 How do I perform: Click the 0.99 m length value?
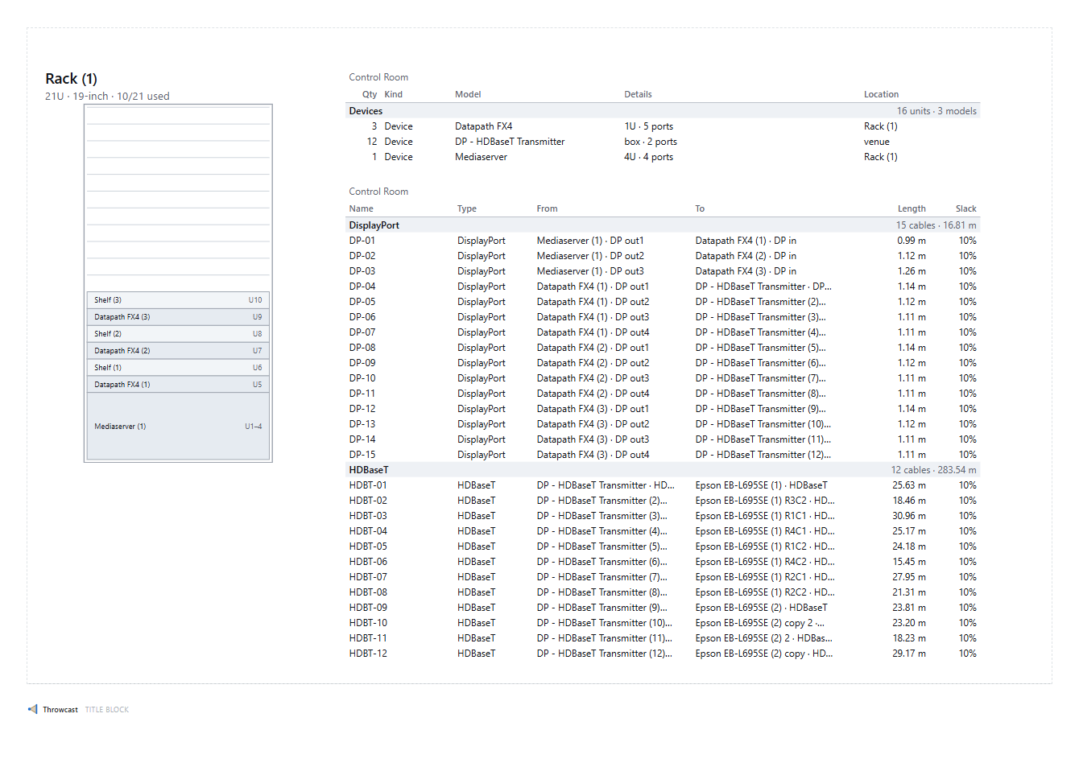(912, 241)
